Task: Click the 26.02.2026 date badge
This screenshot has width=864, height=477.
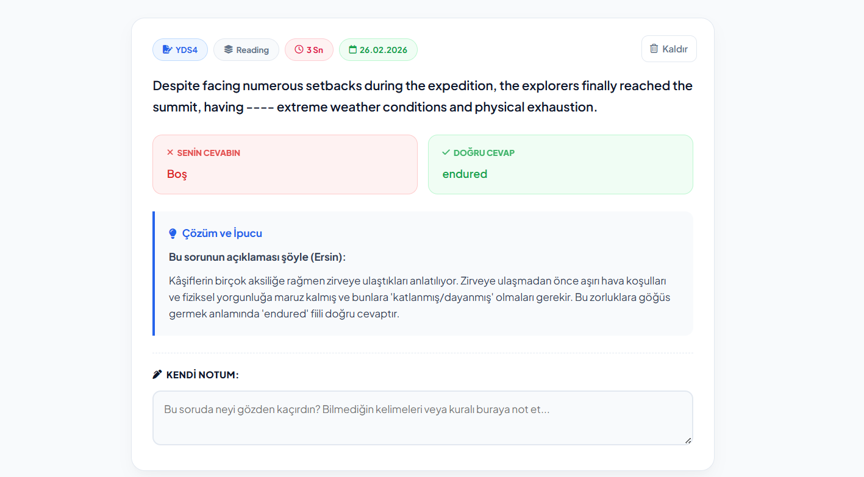Action: [378, 49]
